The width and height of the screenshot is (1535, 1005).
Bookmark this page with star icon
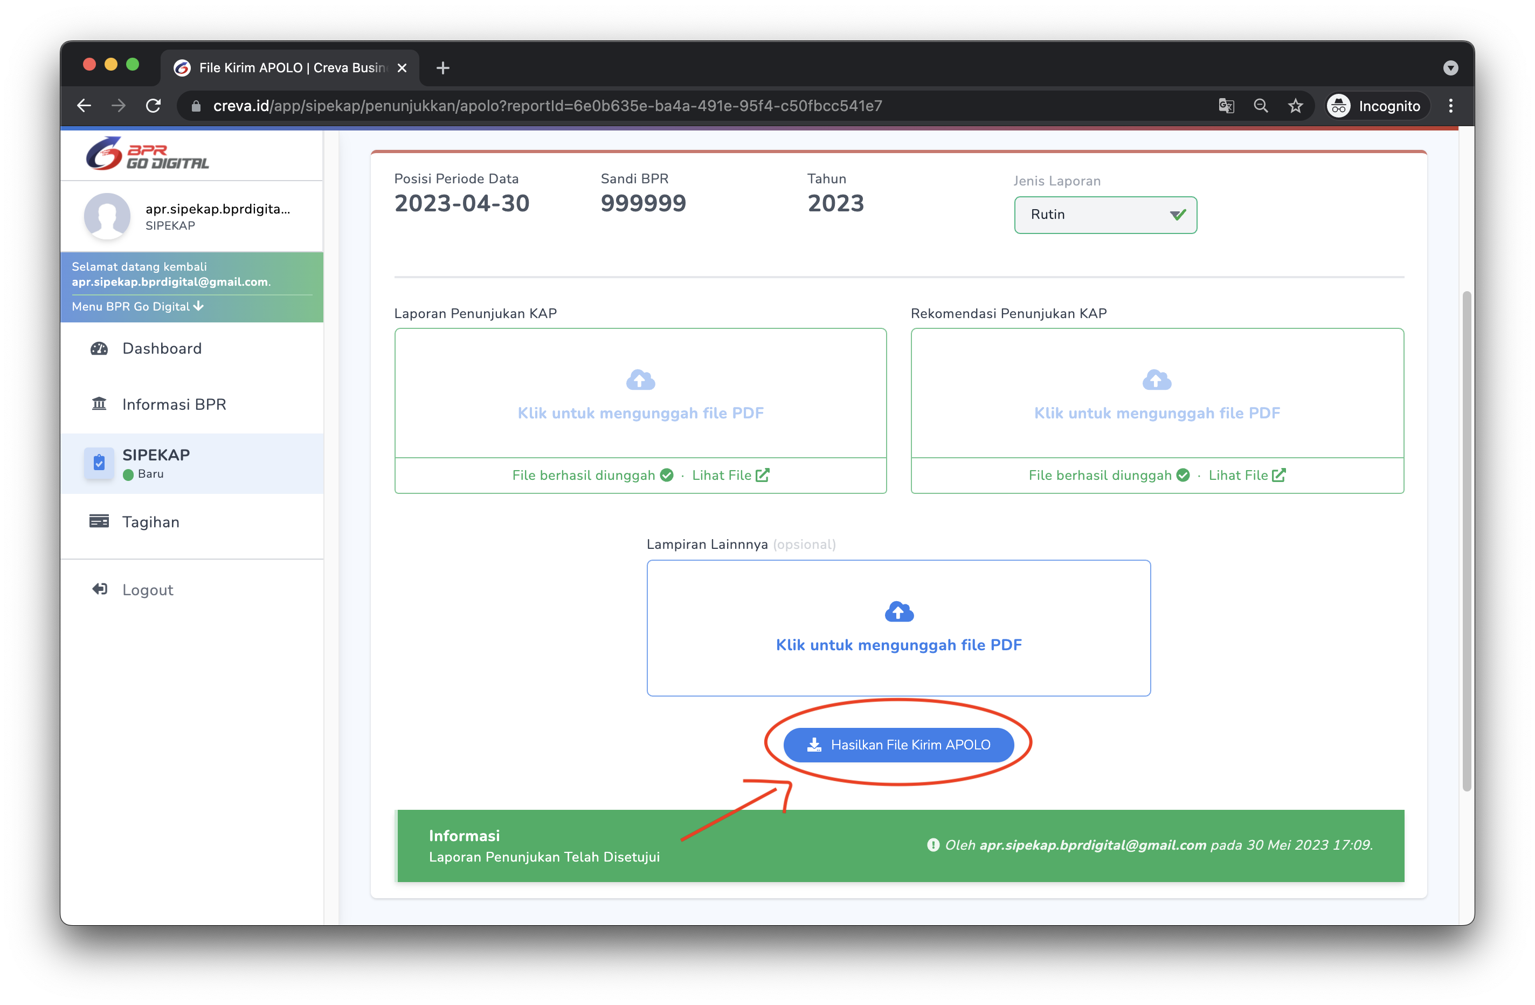point(1295,106)
